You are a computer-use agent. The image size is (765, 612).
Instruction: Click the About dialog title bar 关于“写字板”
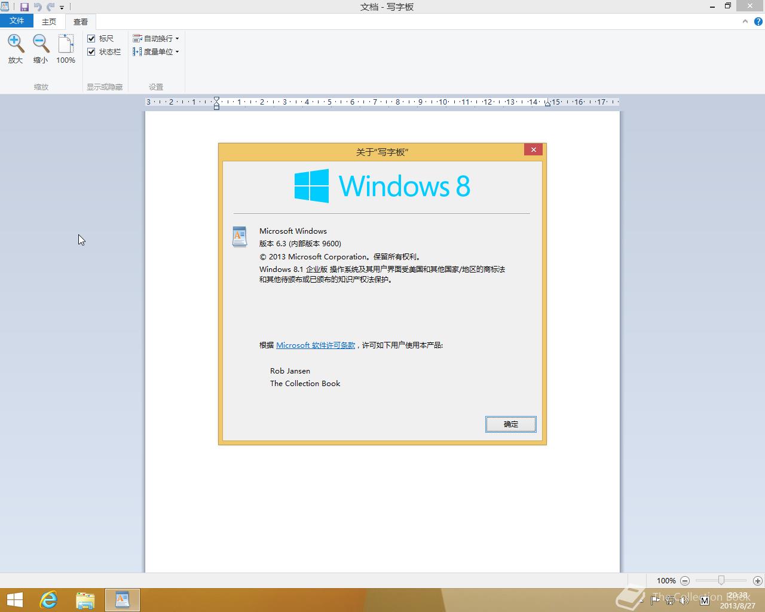pyautogui.click(x=382, y=152)
